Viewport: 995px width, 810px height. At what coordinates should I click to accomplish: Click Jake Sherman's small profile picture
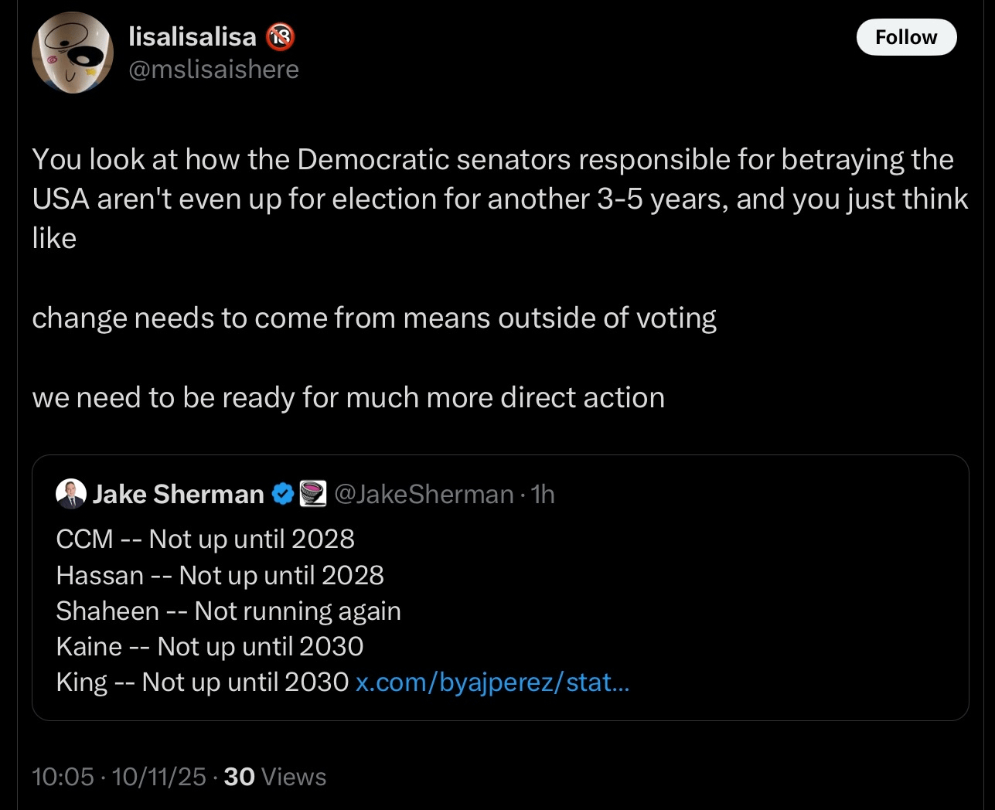[71, 494]
